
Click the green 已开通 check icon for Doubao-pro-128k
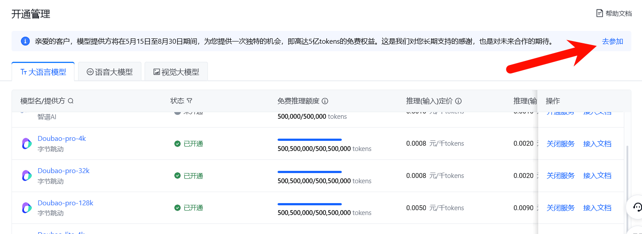coord(177,208)
